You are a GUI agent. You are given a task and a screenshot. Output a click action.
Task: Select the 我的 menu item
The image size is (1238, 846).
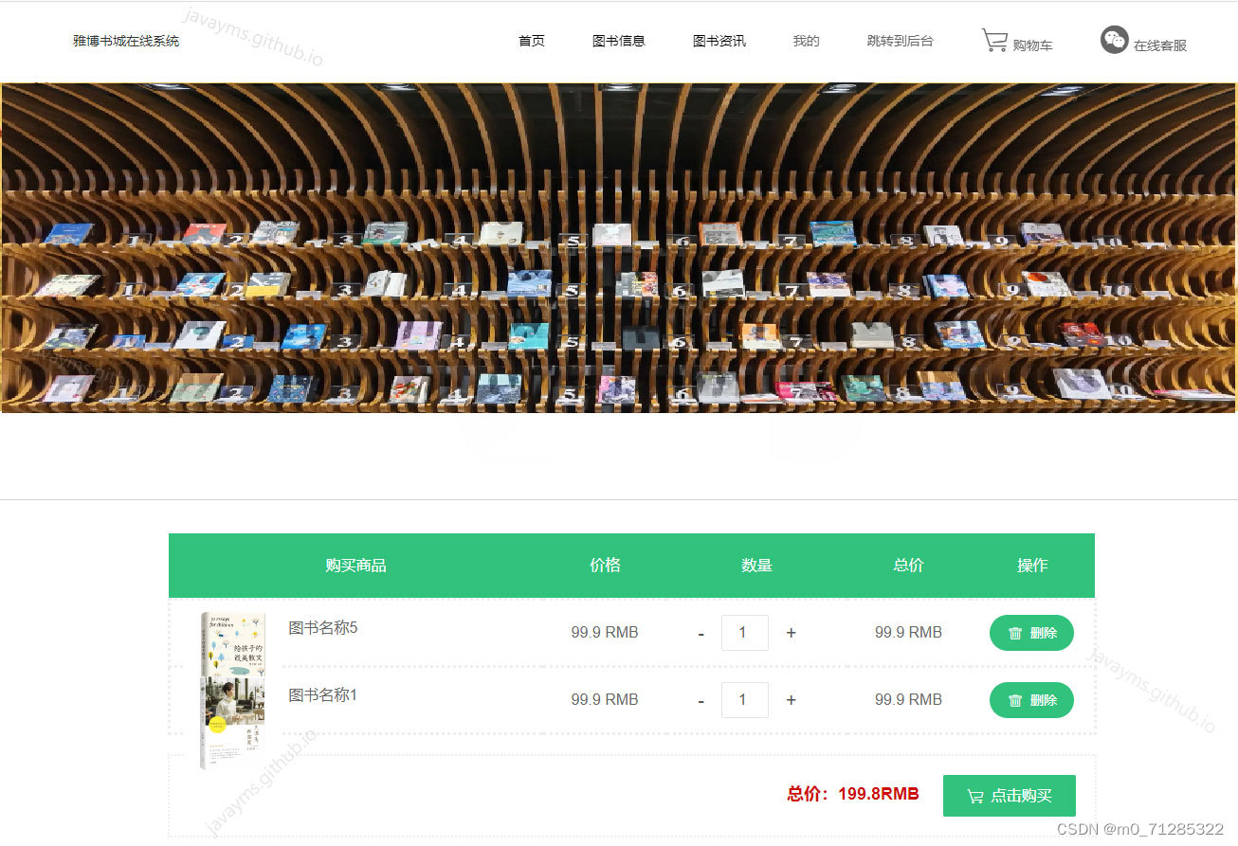[805, 41]
